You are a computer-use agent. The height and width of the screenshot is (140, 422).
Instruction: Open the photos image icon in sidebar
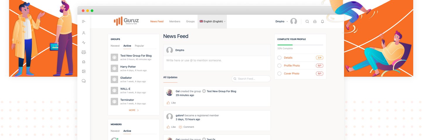pyautogui.click(x=84, y=71)
